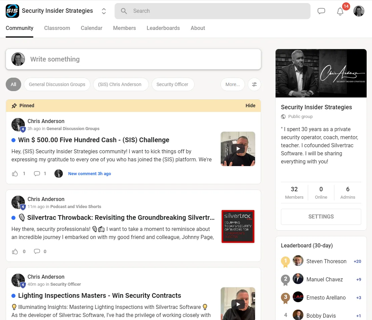
Task: Play the Lighting Inspections video thumbnail
Action: (x=238, y=304)
